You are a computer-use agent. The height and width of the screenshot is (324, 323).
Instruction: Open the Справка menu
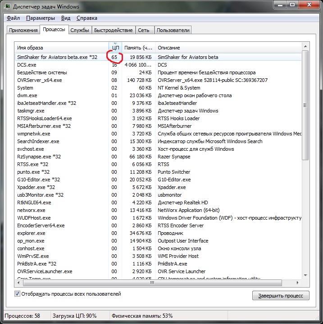pos(86,18)
